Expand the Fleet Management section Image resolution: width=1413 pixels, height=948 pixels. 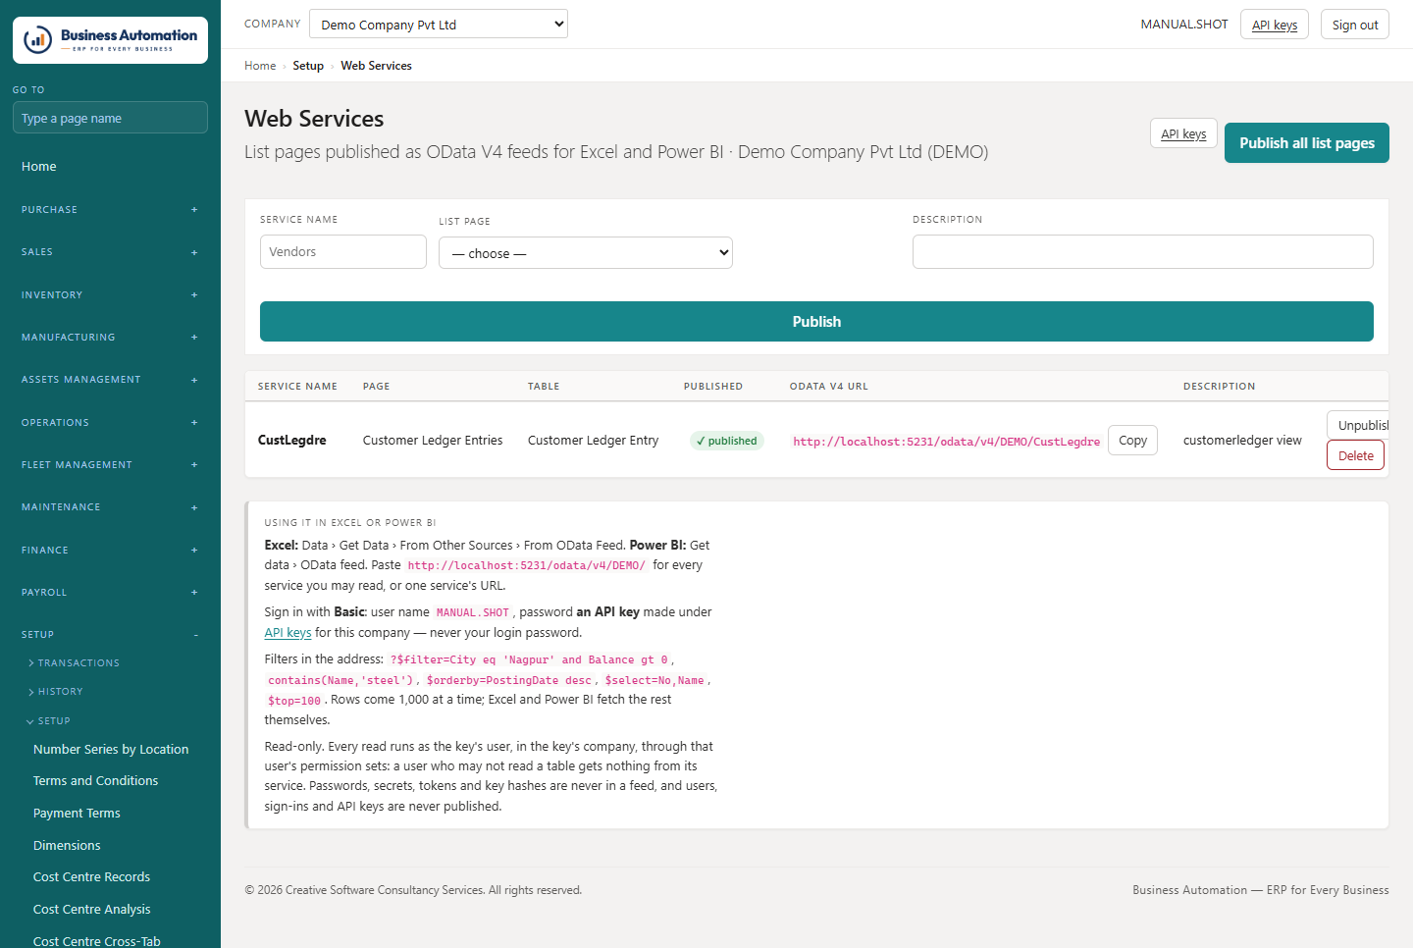point(110,465)
